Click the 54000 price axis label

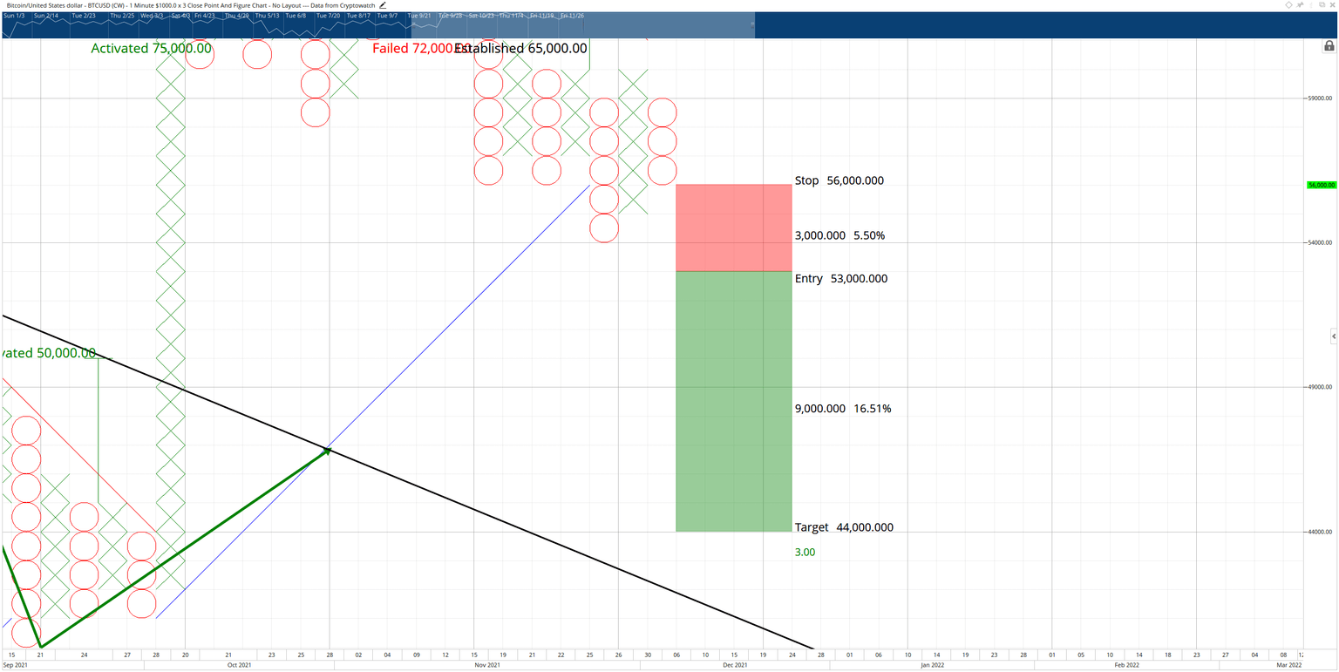point(1319,242)
